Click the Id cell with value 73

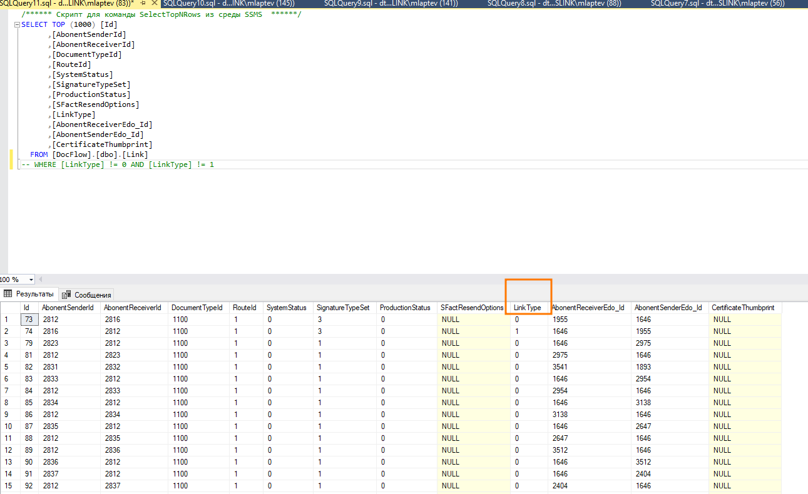coord(29,320)
